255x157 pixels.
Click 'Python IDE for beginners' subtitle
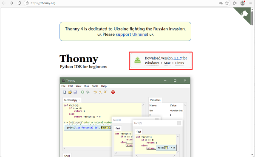point(83,67)
